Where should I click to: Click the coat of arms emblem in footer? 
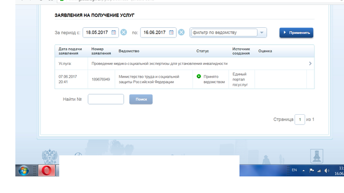pos(49,156)
